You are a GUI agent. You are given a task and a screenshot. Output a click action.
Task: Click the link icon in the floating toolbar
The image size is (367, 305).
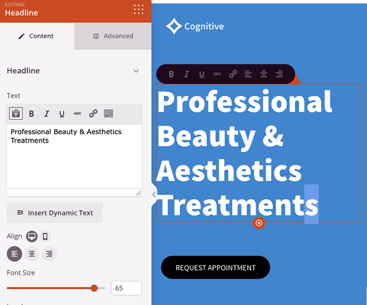pos(233,74)
